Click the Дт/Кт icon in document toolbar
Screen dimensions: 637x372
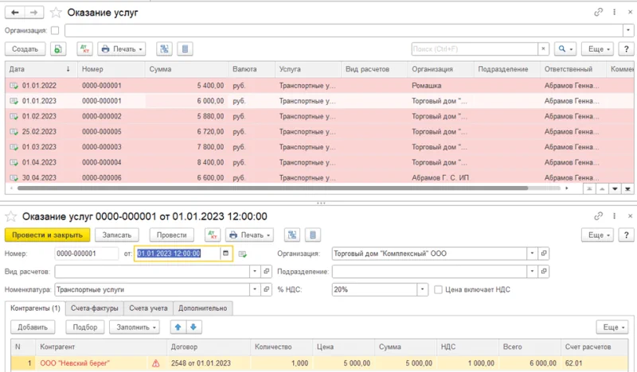212,235
